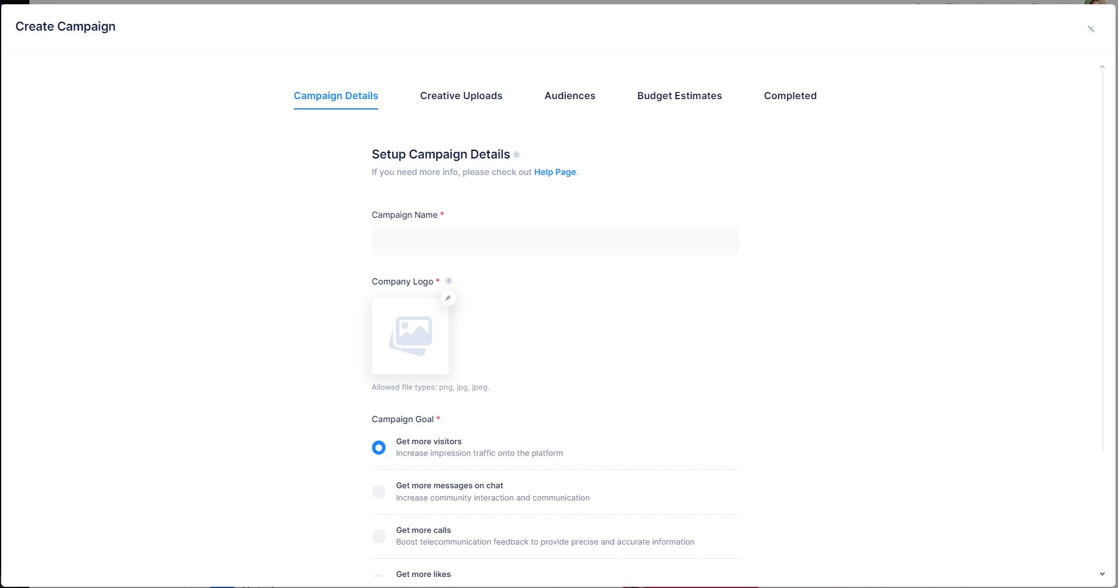Select Get more messages on chat goal
The height and width of the screenshot is (588, 1118).
coord(379,492)
